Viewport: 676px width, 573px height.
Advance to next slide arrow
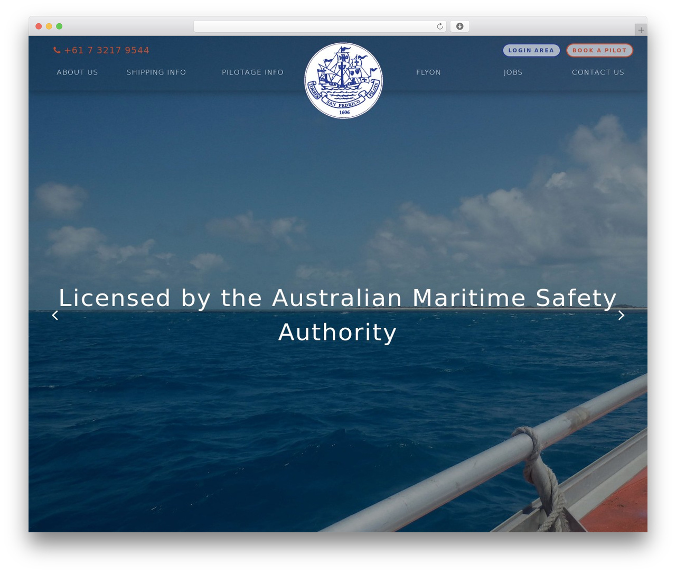621,315
